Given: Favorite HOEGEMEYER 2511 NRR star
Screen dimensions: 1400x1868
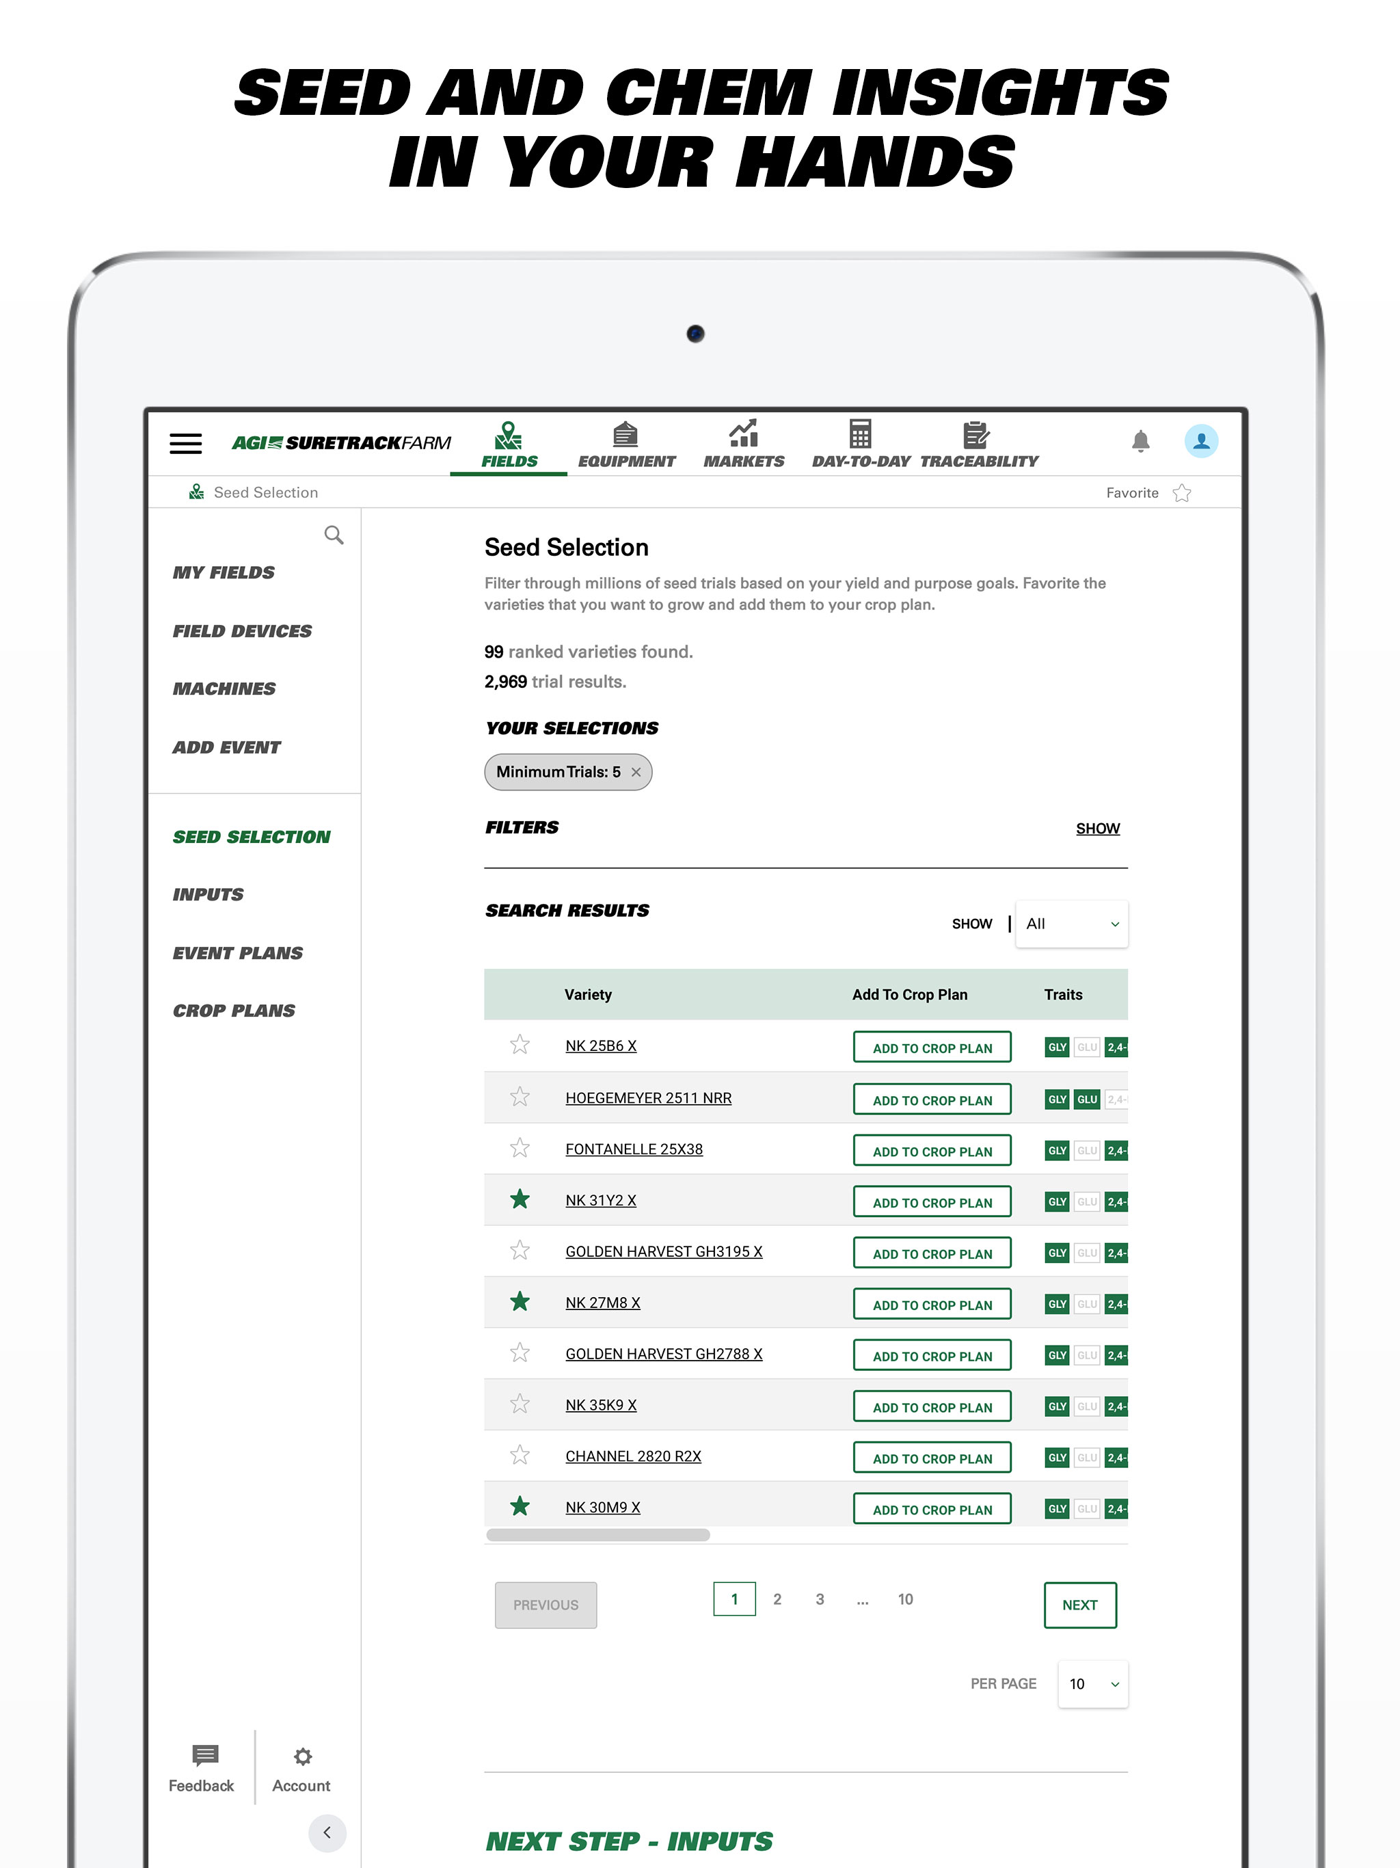Looking at the screenshot, I should click(520, 1096).
